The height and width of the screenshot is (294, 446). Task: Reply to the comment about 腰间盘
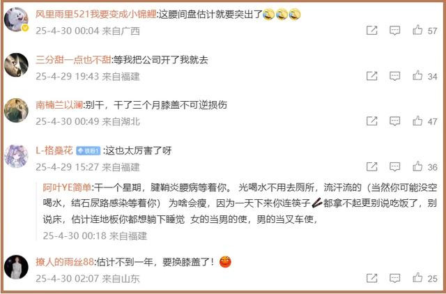[x=394, y=31]
